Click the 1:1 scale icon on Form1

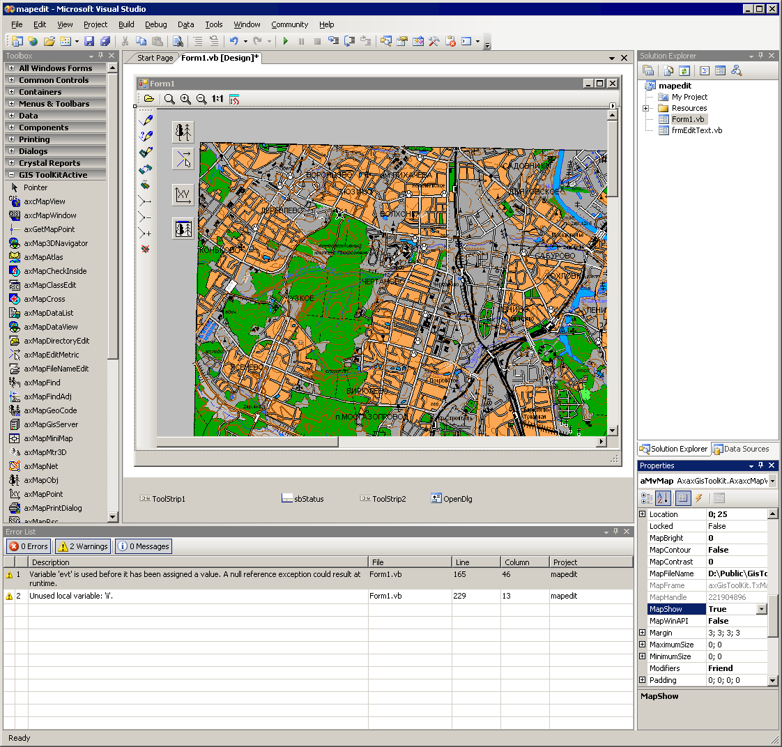pyautogui.click(x=217, y=99)
